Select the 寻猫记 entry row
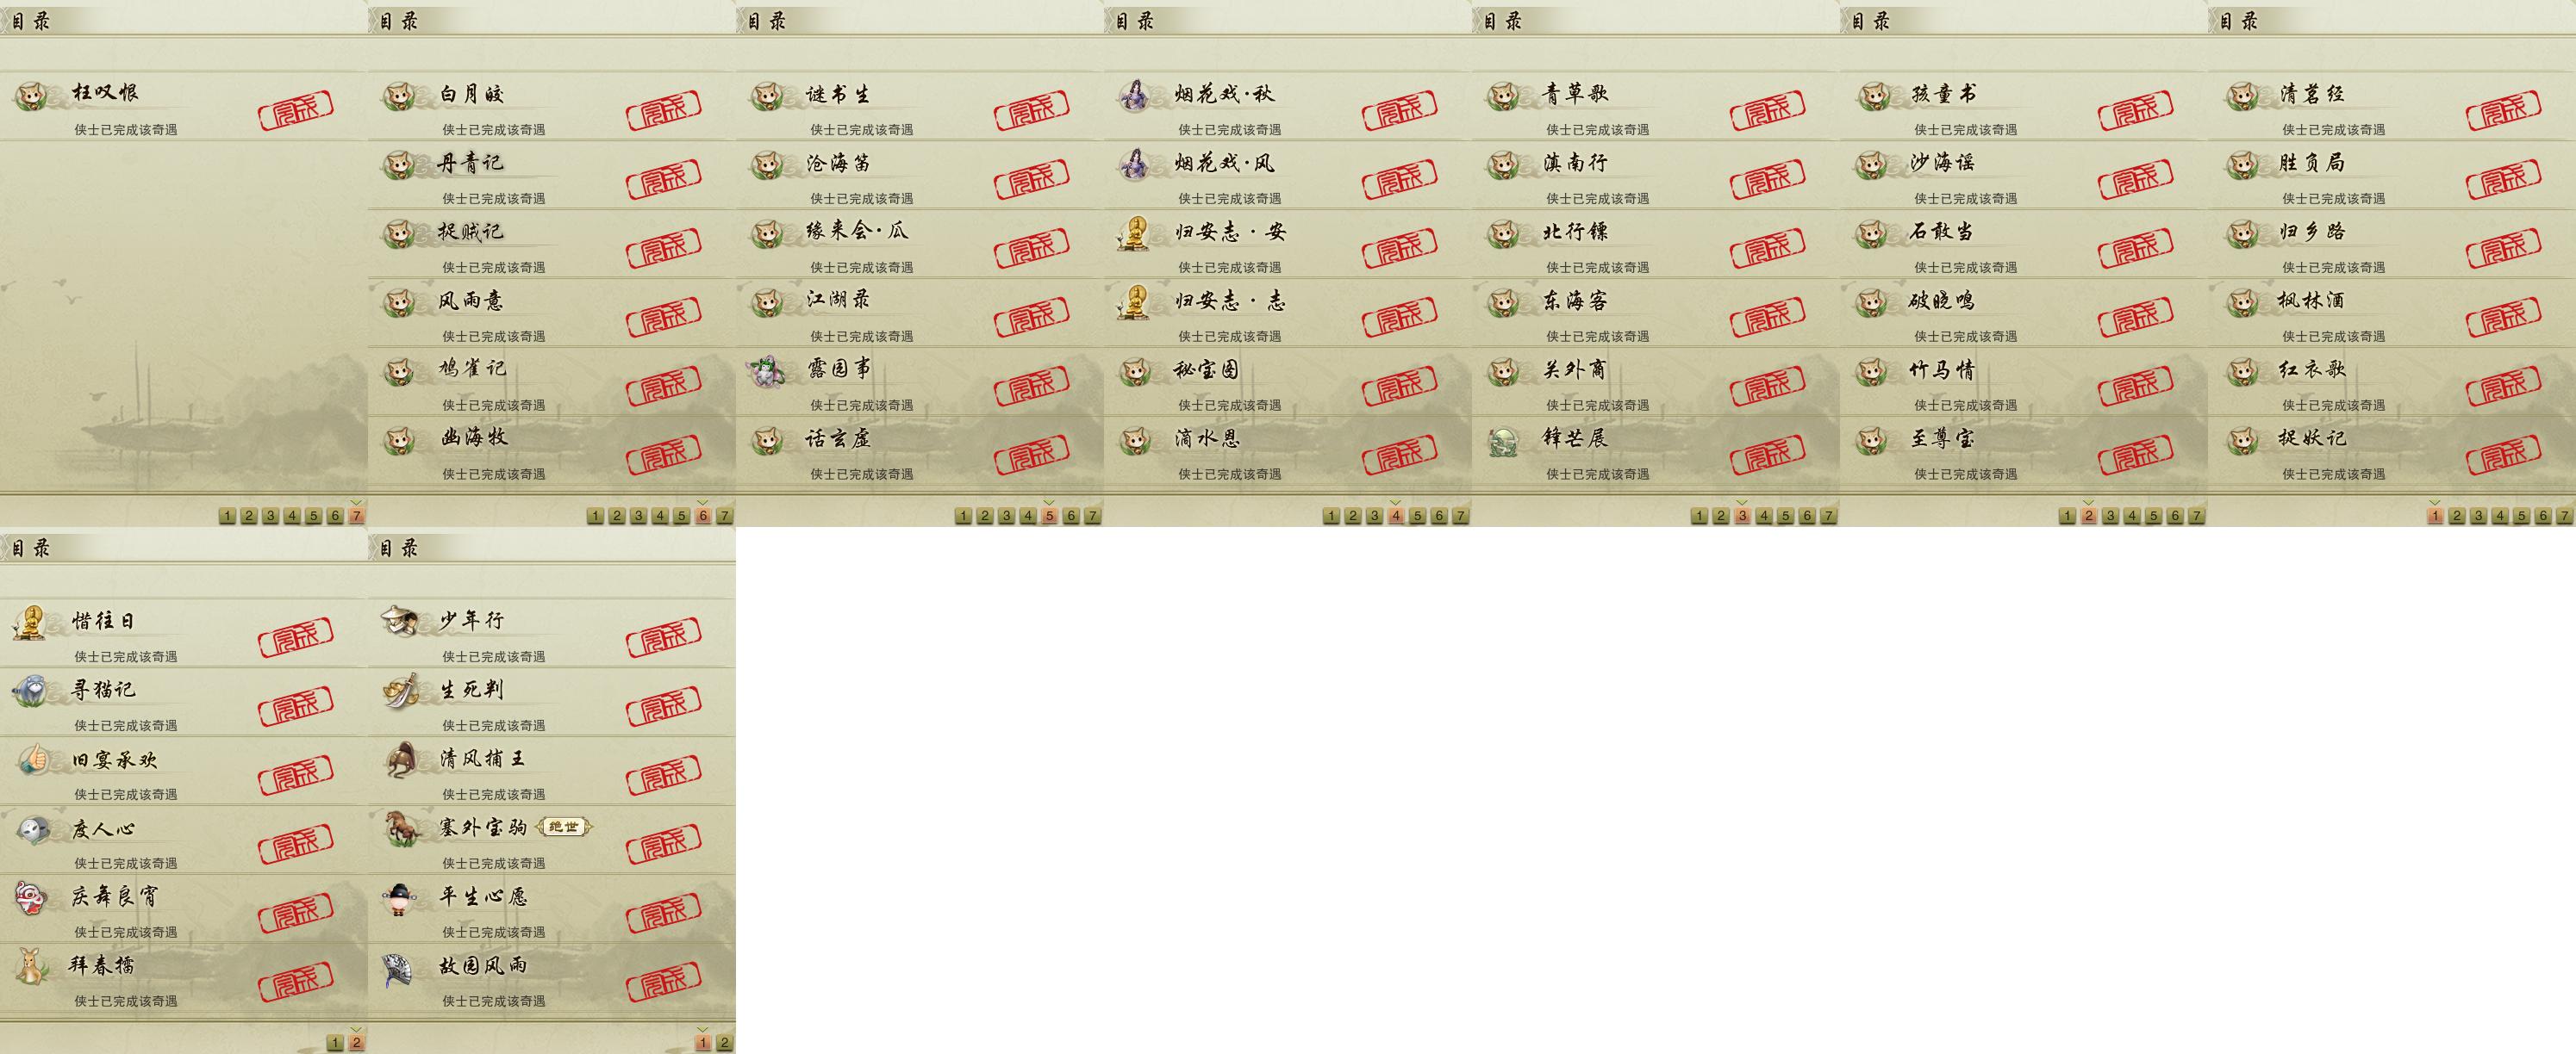The image size is (2576, 1054). 184,703
